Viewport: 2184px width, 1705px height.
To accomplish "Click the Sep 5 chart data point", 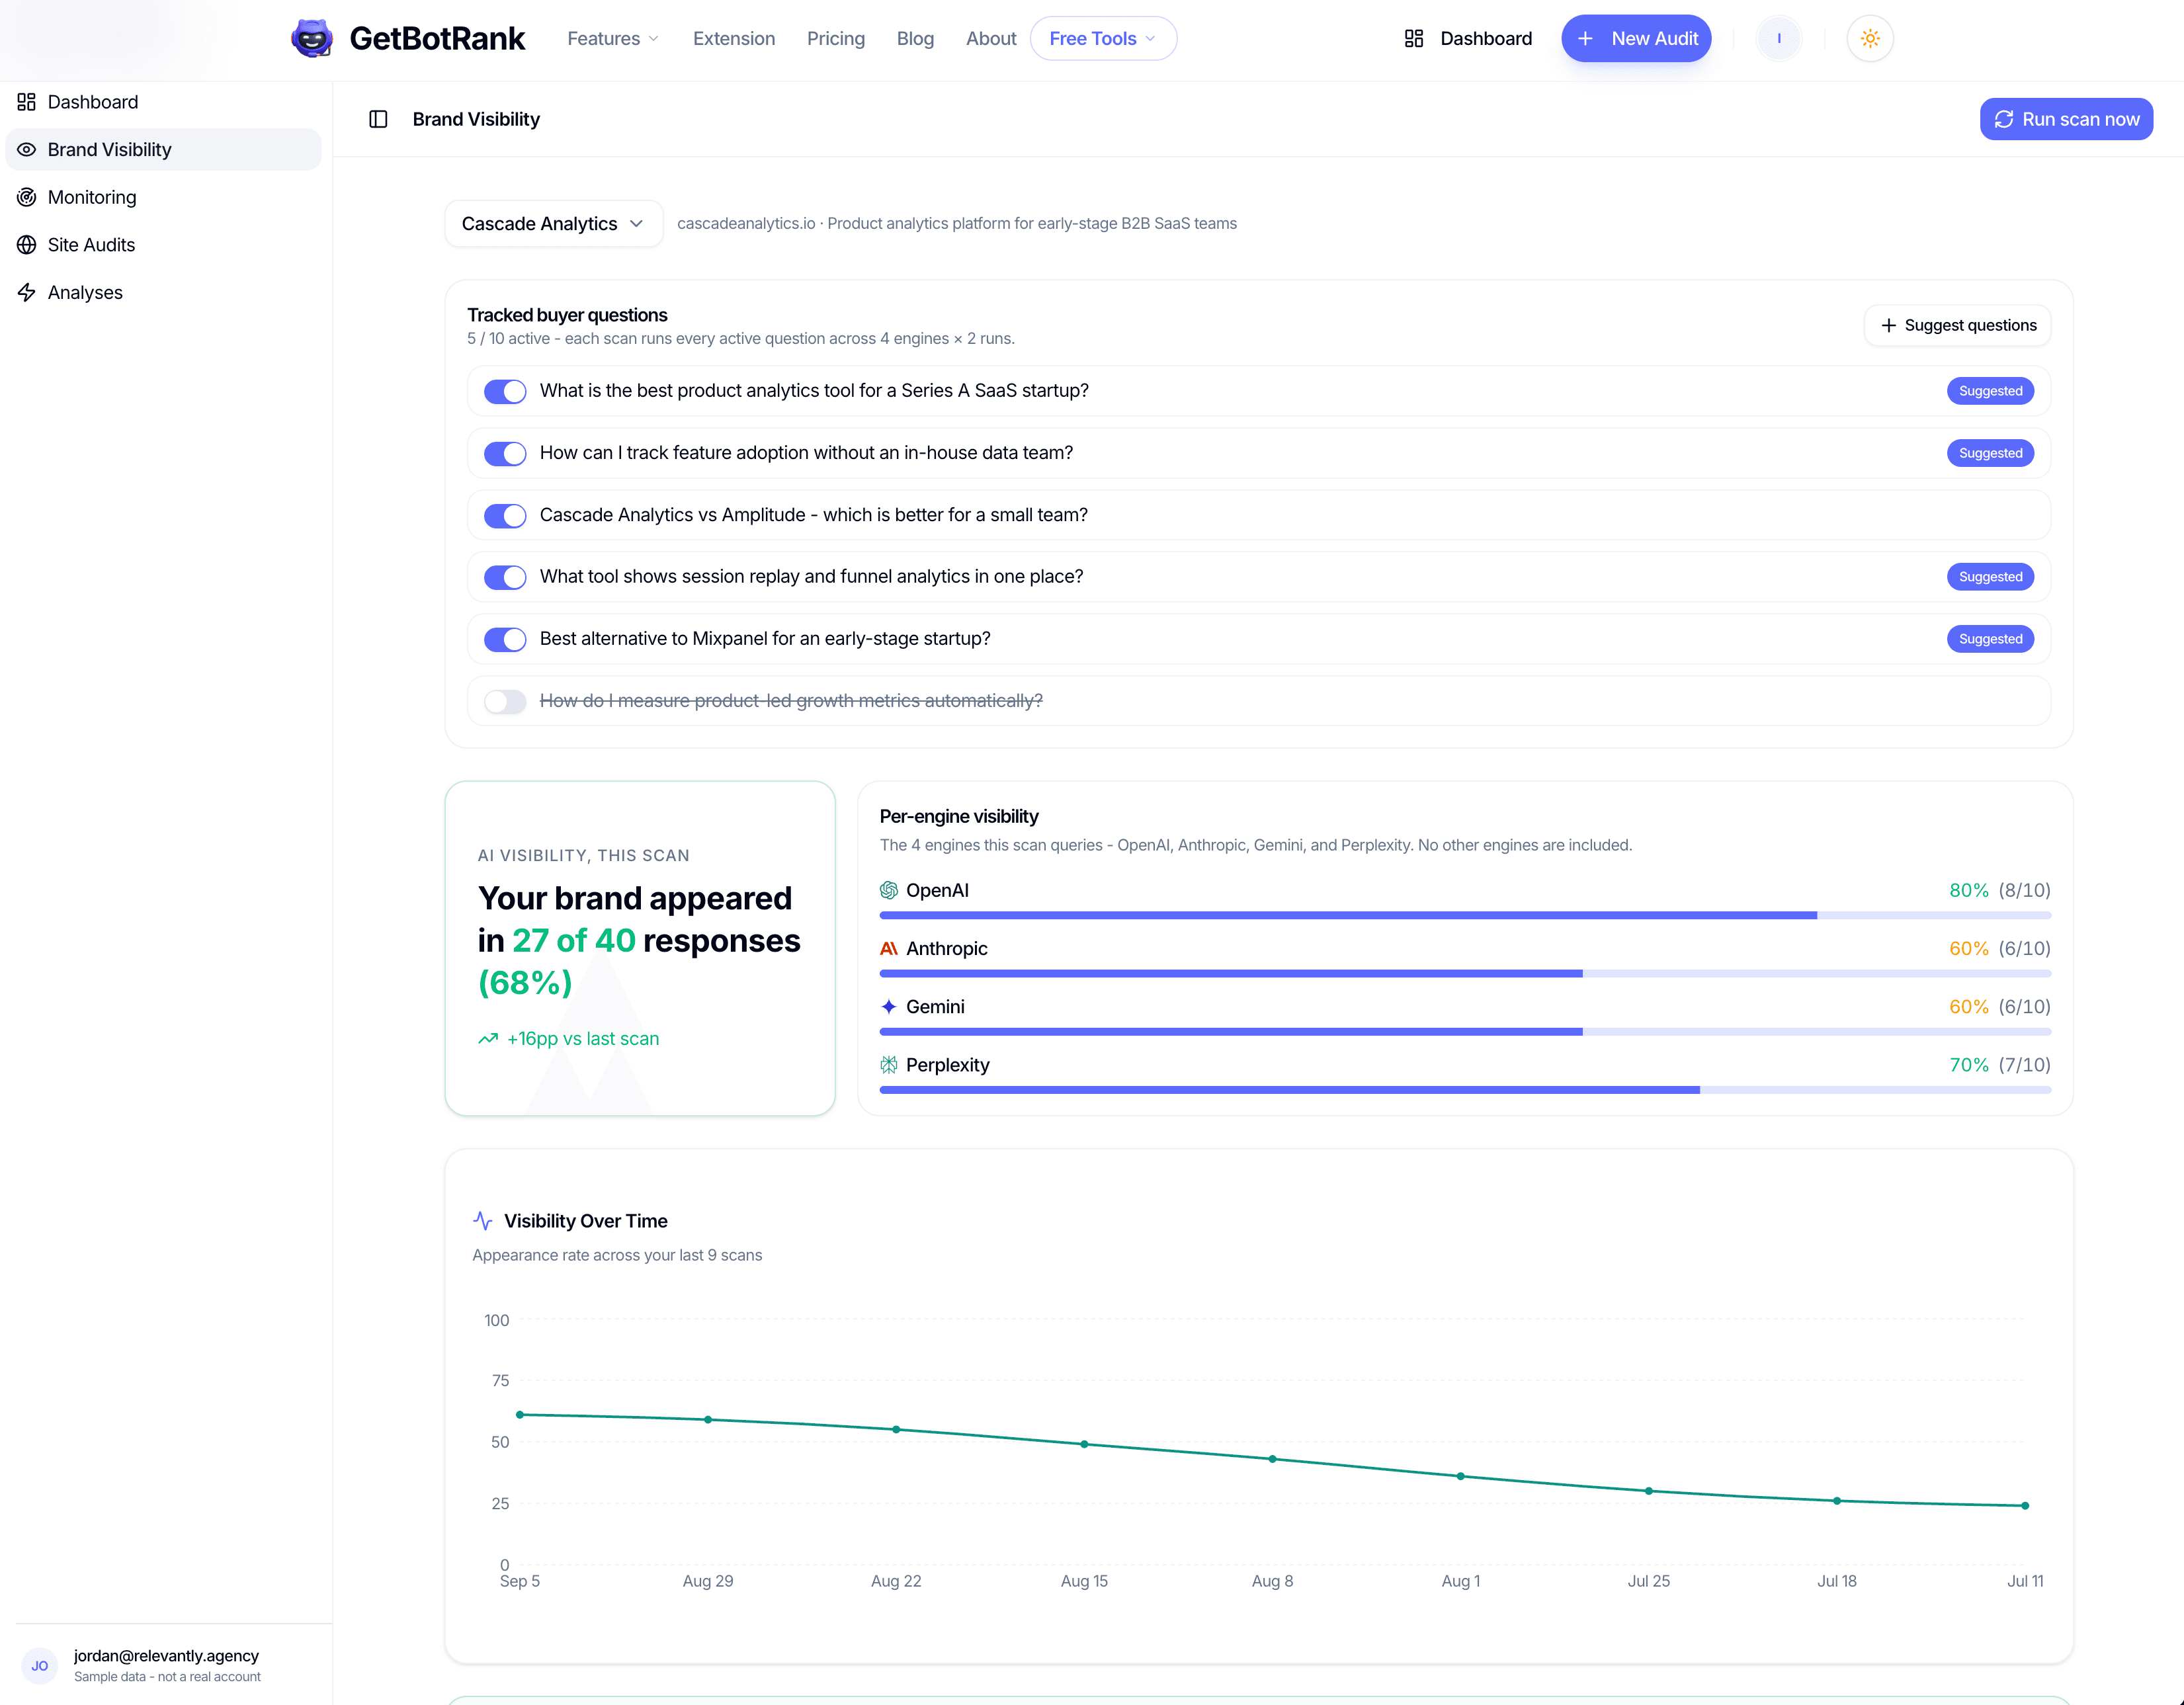I will tap(520, 1415).
